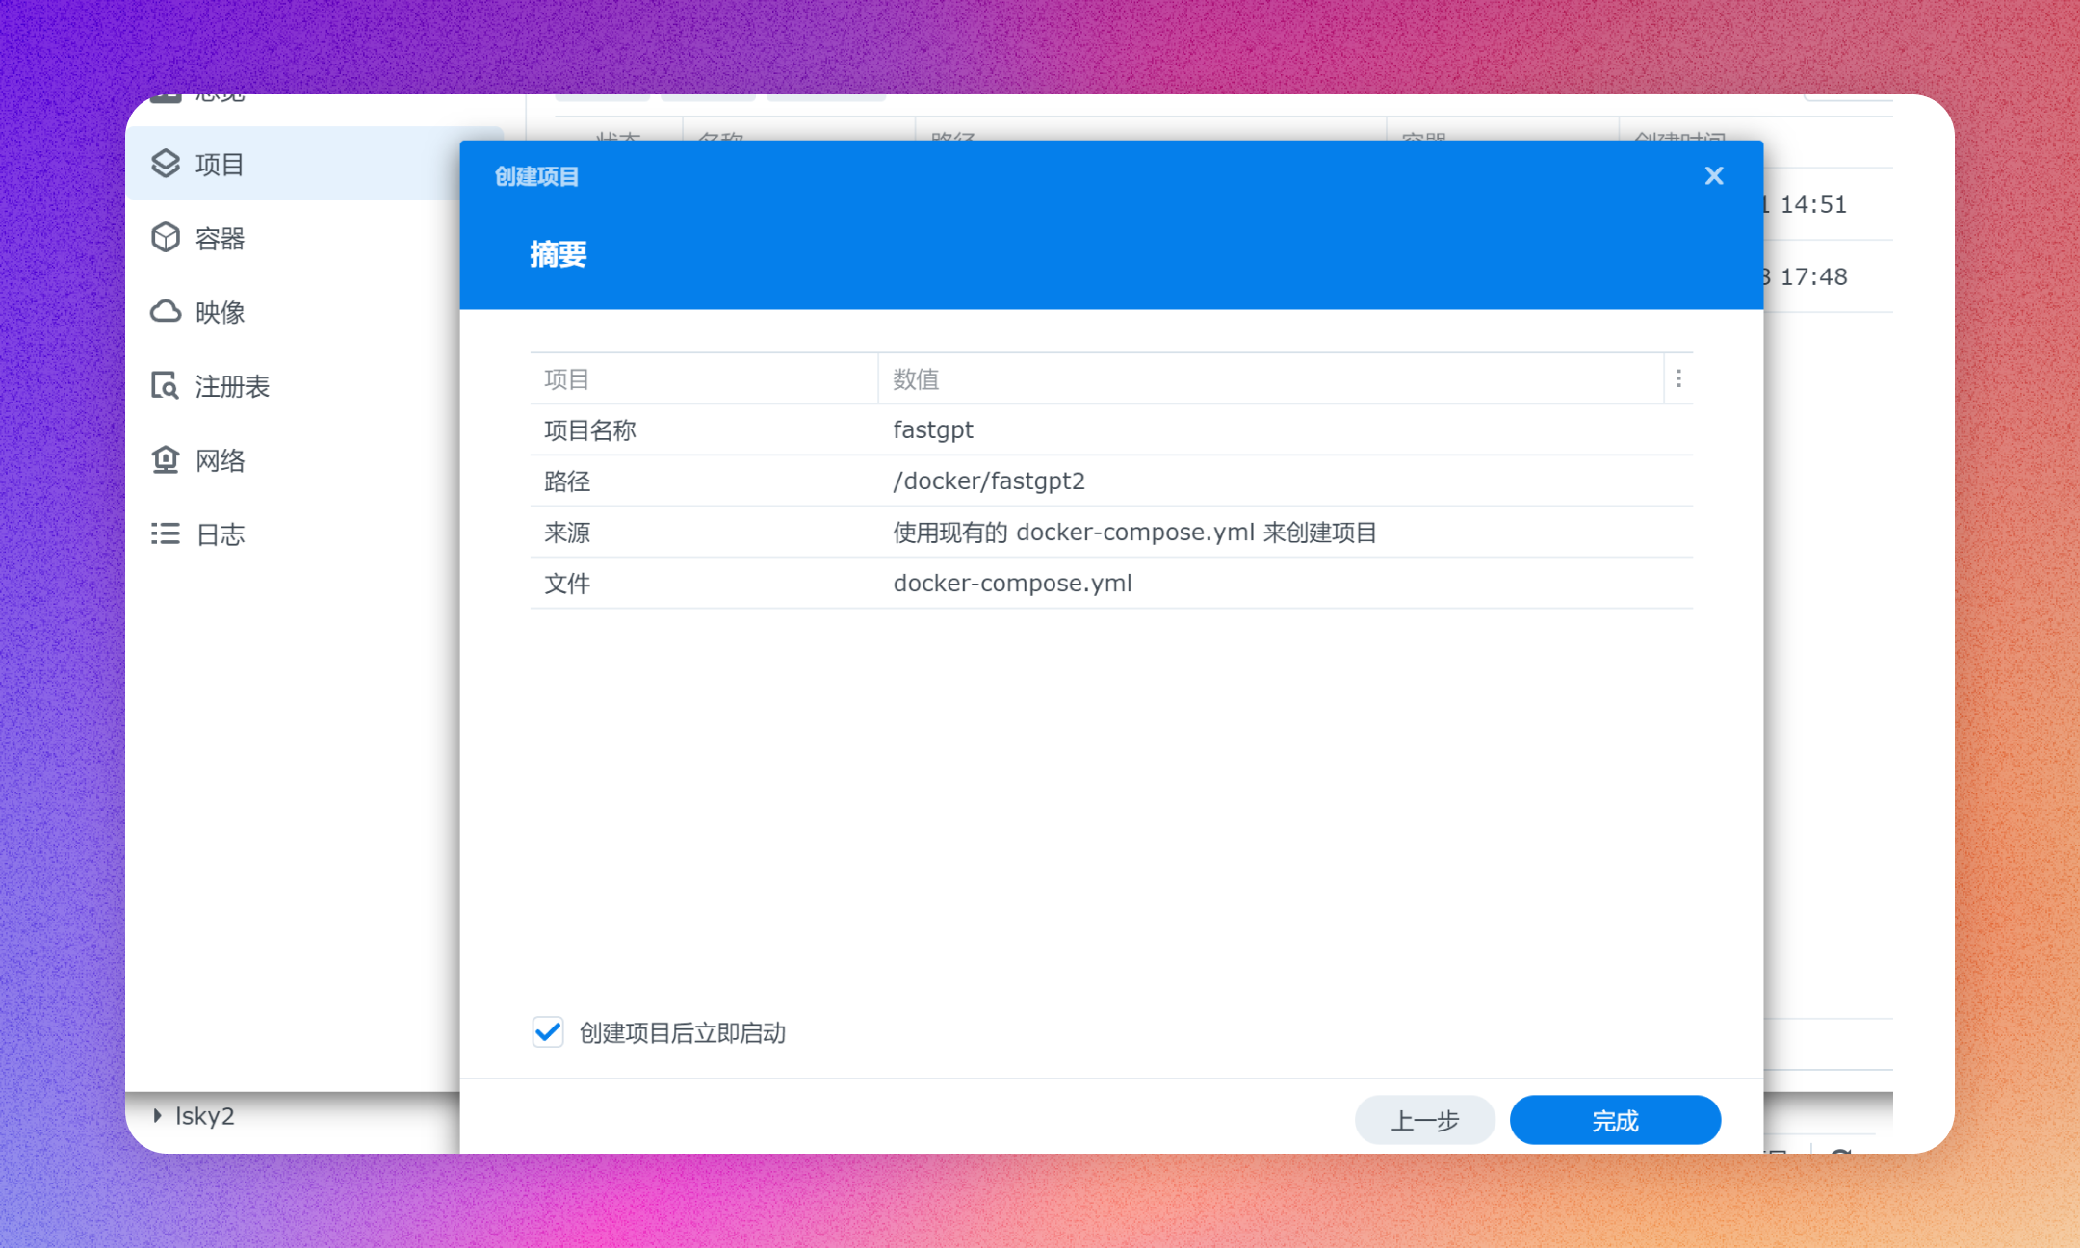
Task: Finish the wizard with 完成 button
Action: [1615, 1120]
